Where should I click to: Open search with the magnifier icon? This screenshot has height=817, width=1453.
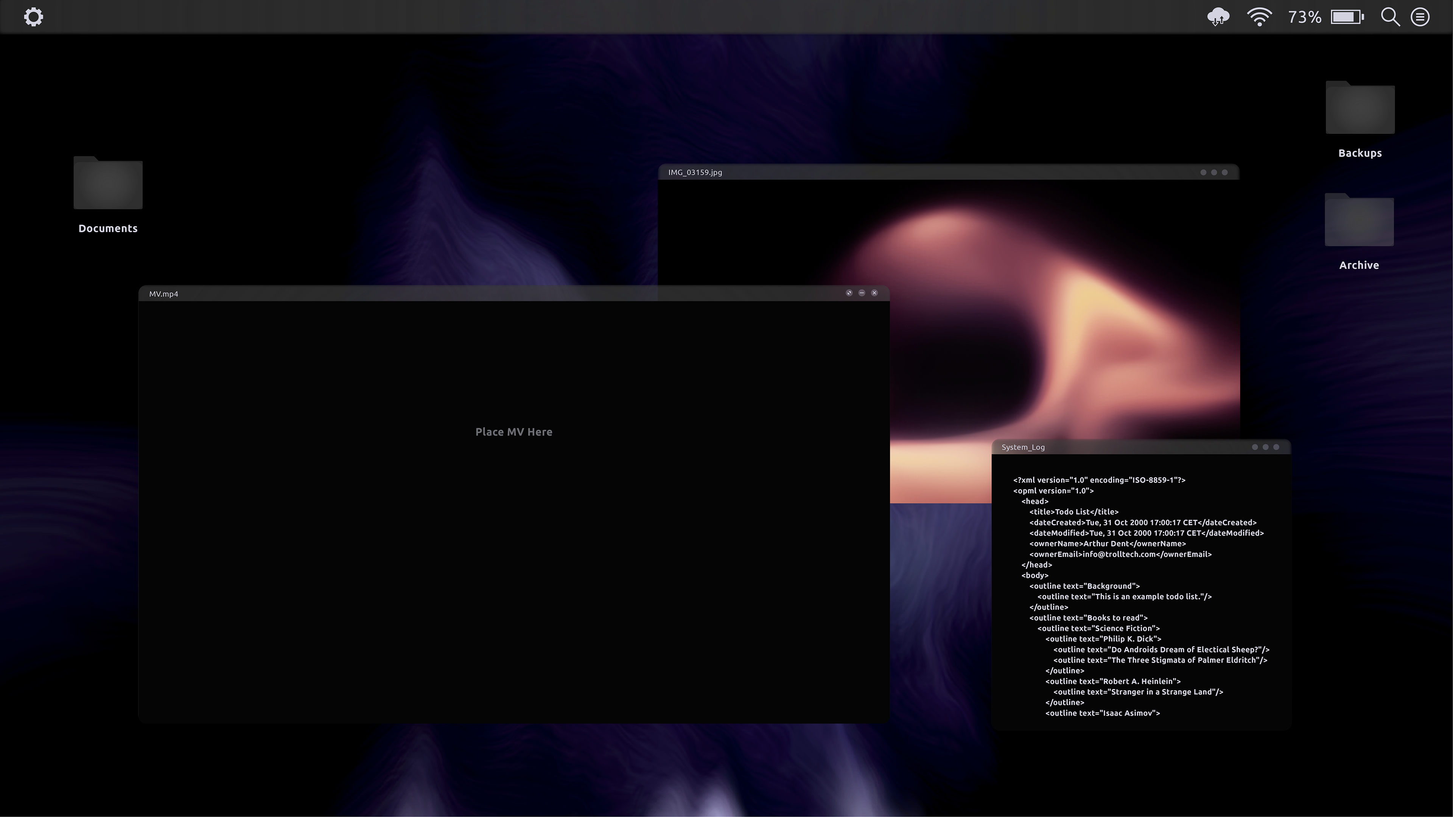pyautogui.click(x=1390, y=17)
